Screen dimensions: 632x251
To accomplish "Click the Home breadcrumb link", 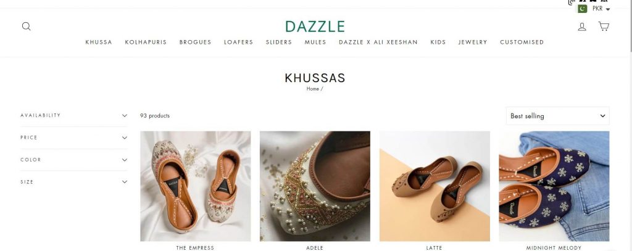I will tap(312, 89).
